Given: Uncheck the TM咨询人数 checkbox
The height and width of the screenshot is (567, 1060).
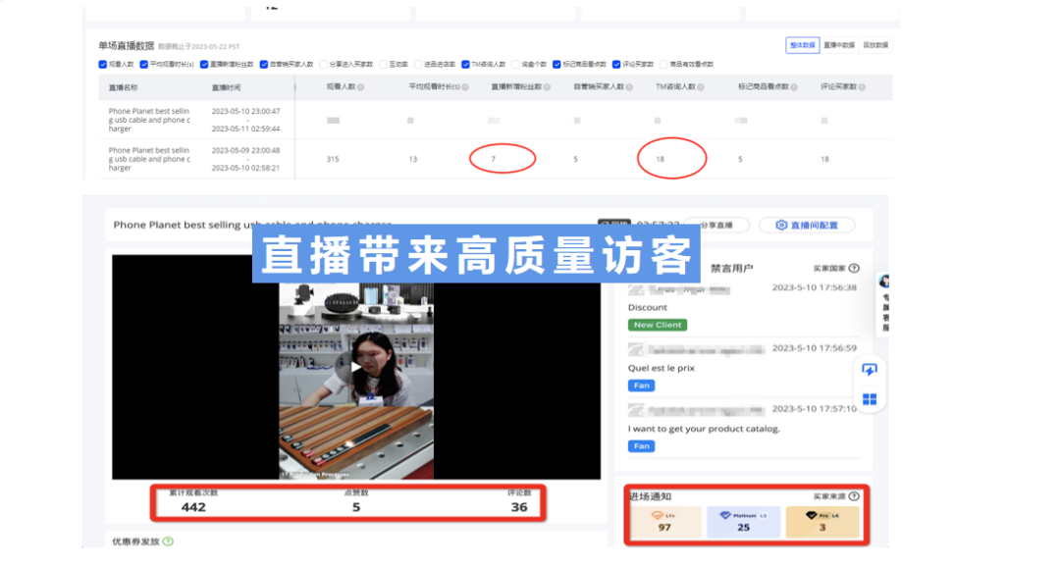Looking at the screenshot, I should coord(466,64).
